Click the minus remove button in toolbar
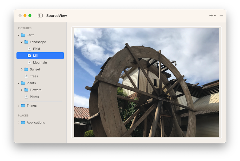The width and height of the screenshot is (240, 161). (x=221, y=16)
